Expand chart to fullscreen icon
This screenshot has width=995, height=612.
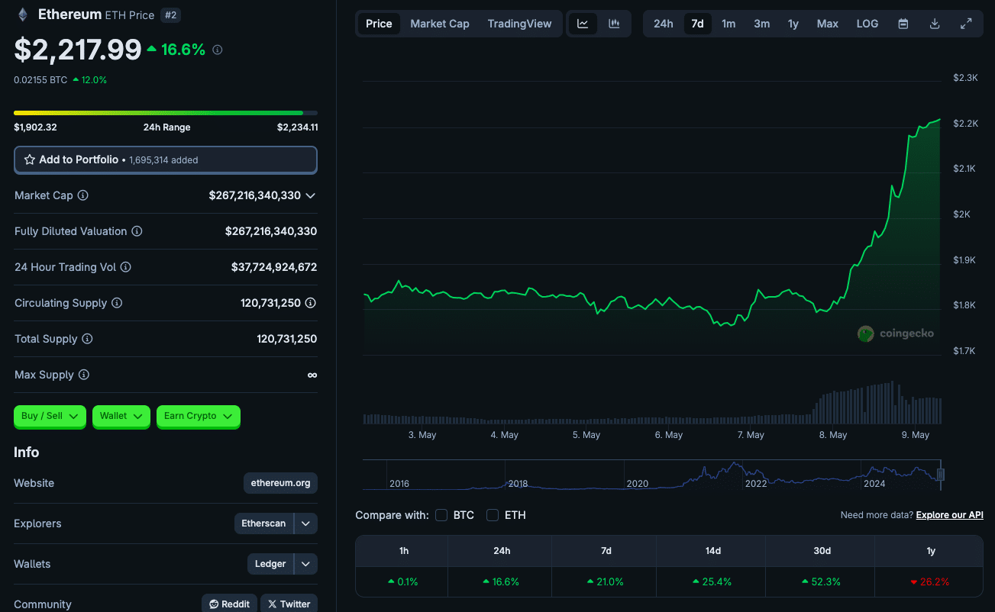pyautogui.click(x=966, y=24)
